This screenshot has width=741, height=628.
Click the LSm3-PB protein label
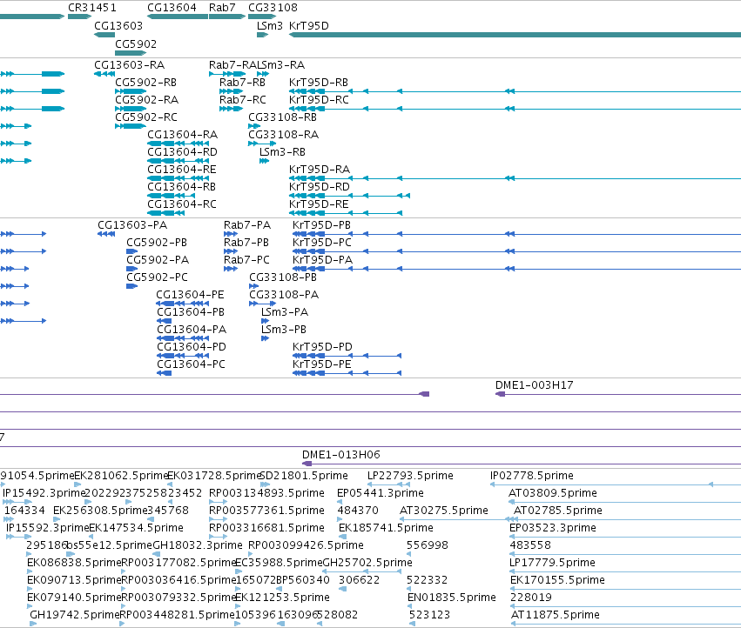[x=284, y=330]
